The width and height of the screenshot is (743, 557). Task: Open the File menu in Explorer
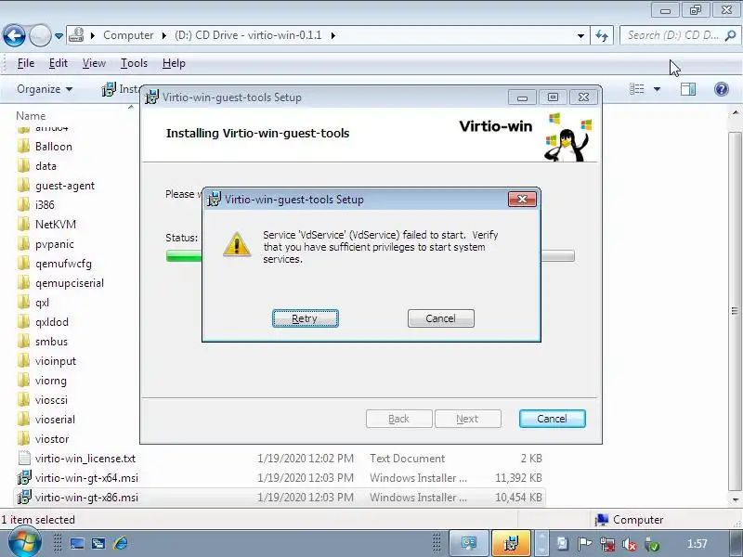tap(26, 63)
